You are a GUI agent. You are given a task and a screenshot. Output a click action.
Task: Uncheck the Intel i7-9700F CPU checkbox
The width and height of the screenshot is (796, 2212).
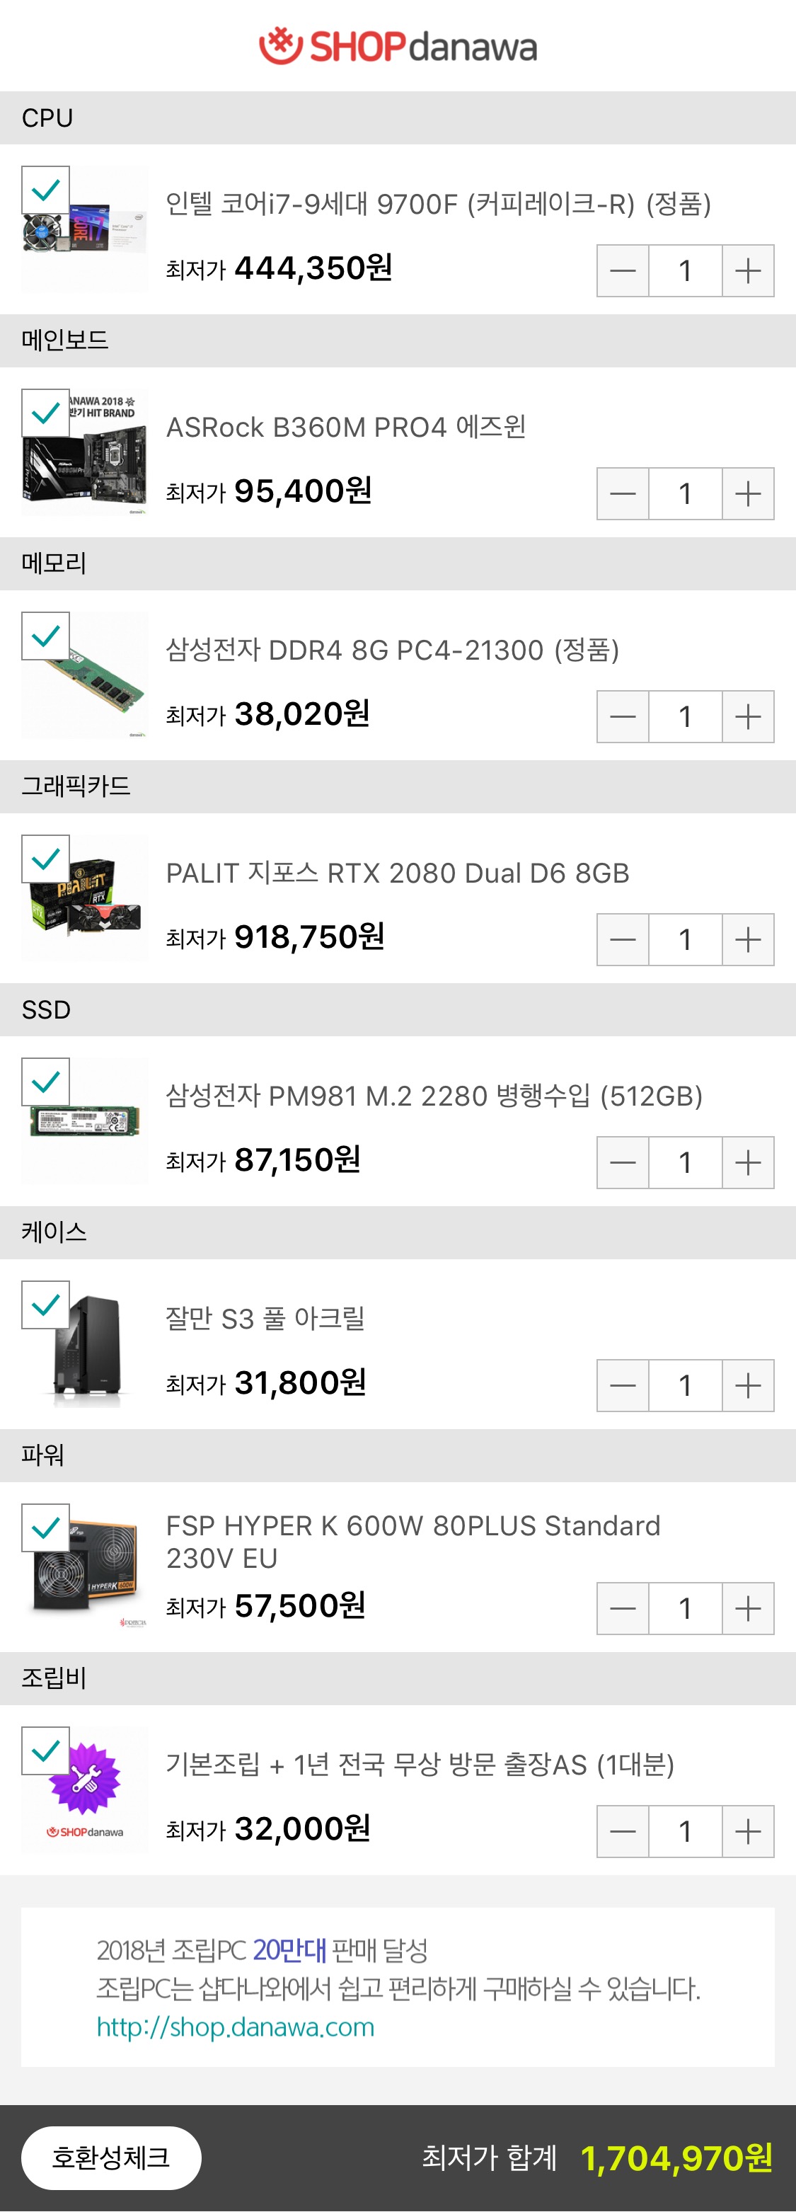tap(45, 190)
